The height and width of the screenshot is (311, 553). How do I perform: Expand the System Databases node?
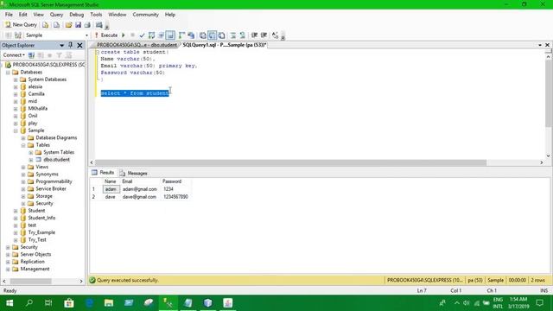[16, 79]
